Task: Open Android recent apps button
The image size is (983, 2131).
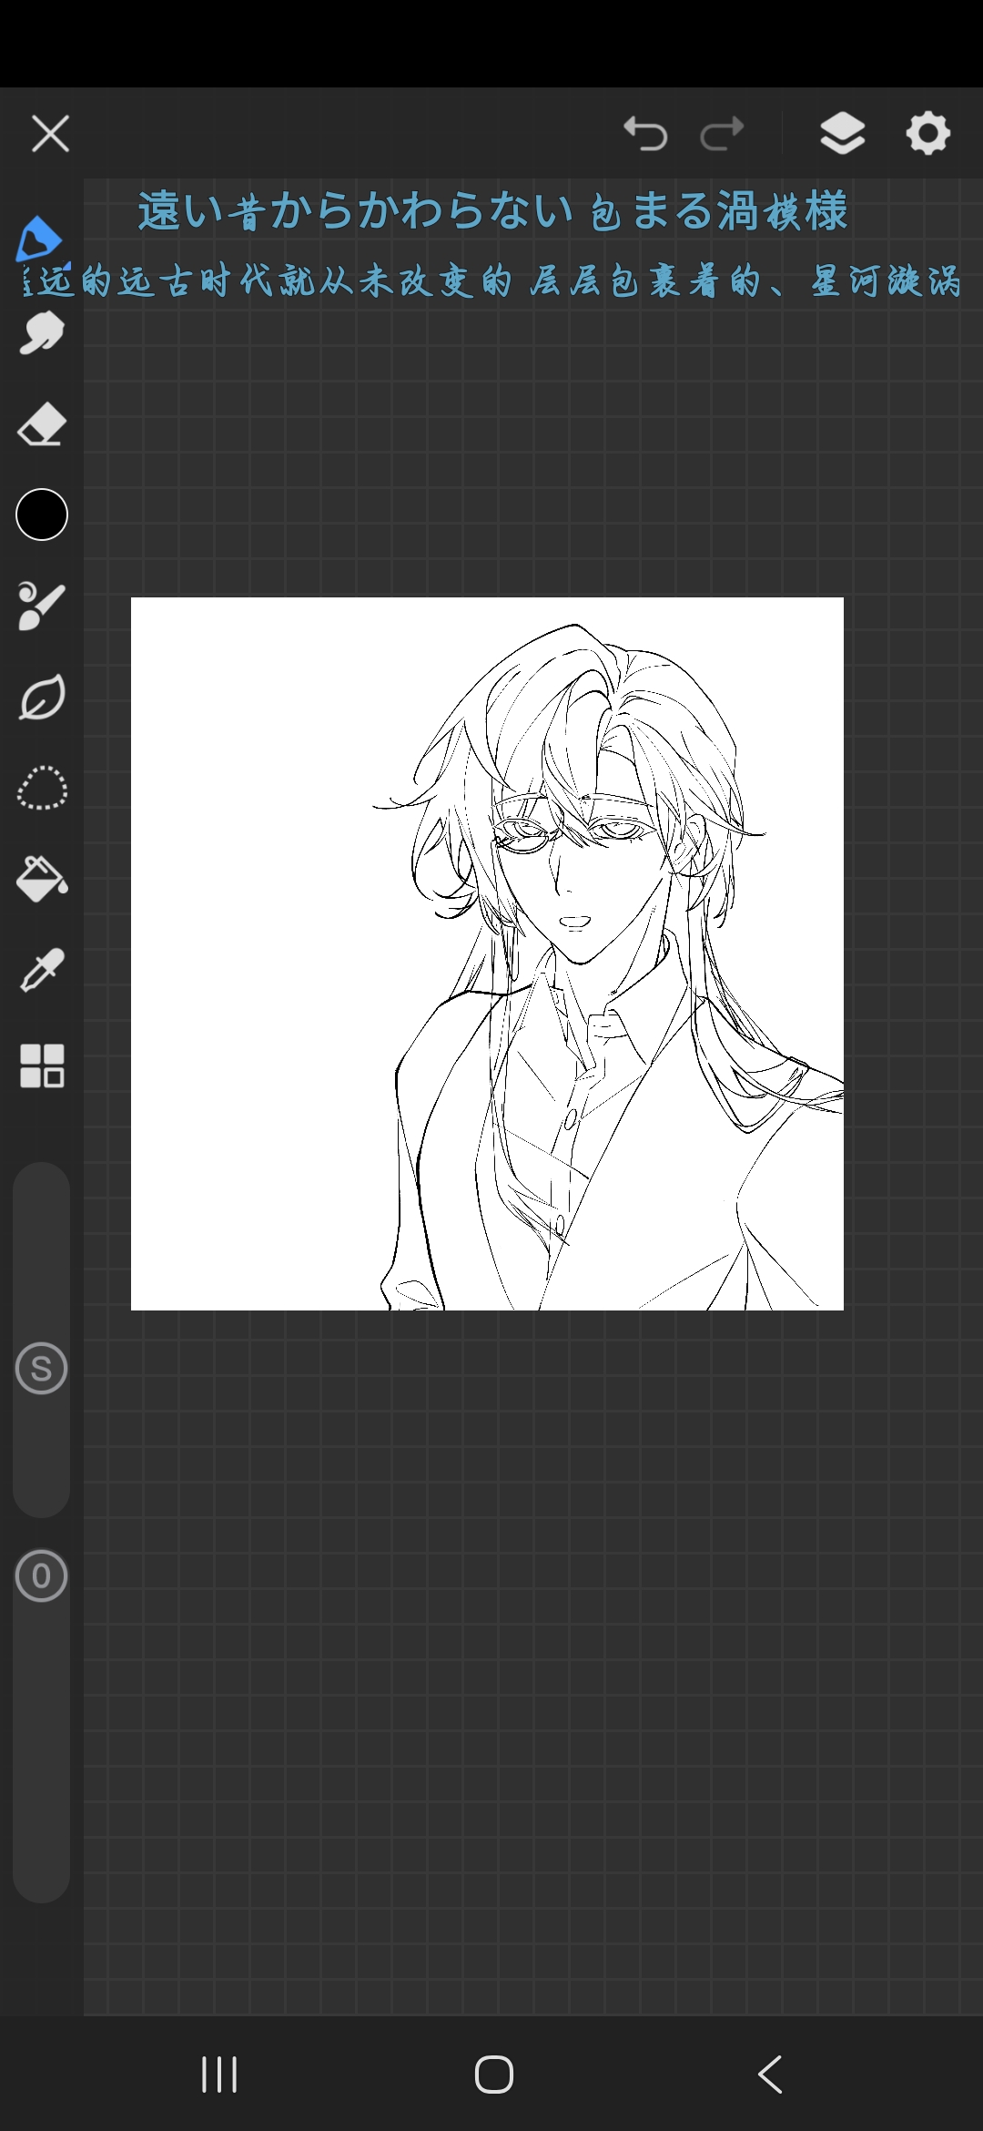Action: (219, 2075)
